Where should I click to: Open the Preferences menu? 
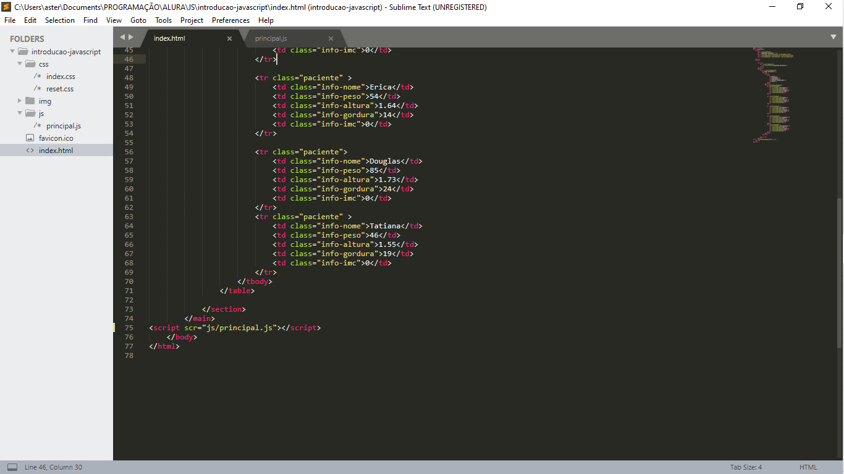(230, 20)
